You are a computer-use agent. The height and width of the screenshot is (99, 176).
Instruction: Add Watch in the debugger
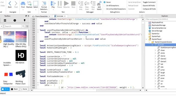point(99,5)
